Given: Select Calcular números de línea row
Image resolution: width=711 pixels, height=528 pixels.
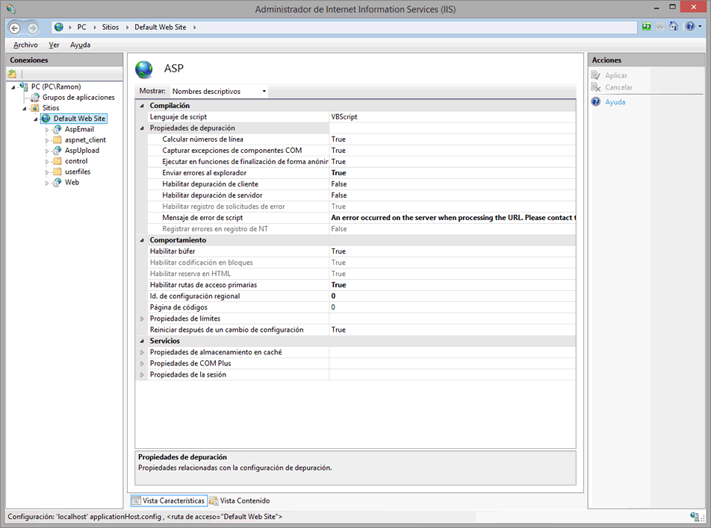Looking at the screenshot, I should (361, 139).
